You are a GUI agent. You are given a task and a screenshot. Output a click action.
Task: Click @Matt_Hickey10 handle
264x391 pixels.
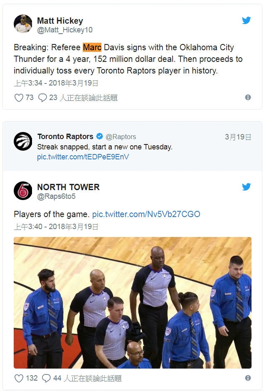tap(65, 30)
